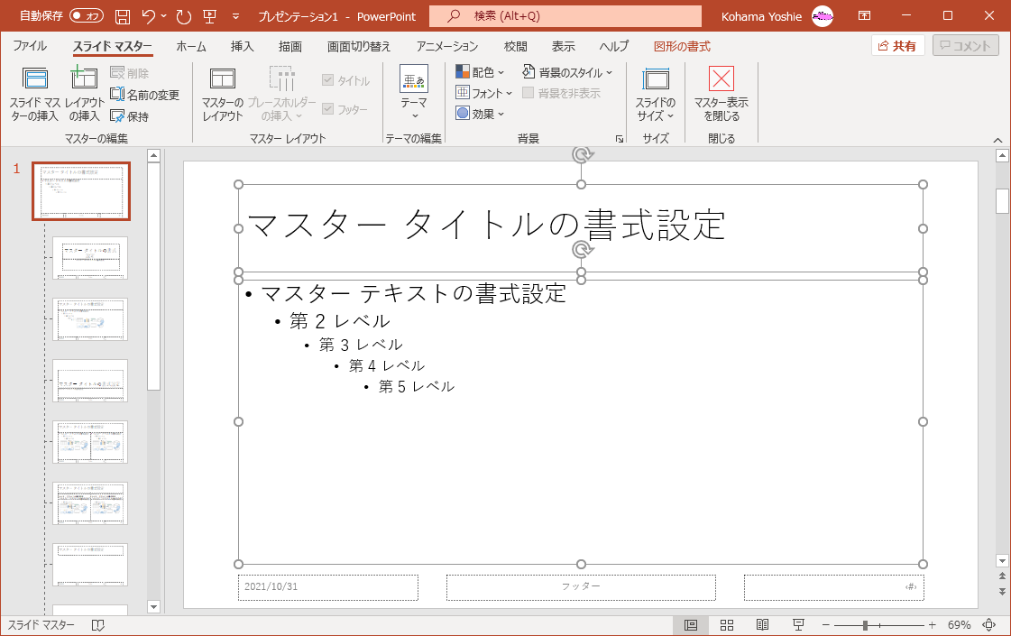The height and width of the screenshot is (636, 1011).
Task: Switch to the ホーム tab
Action: tap(191, 46)
